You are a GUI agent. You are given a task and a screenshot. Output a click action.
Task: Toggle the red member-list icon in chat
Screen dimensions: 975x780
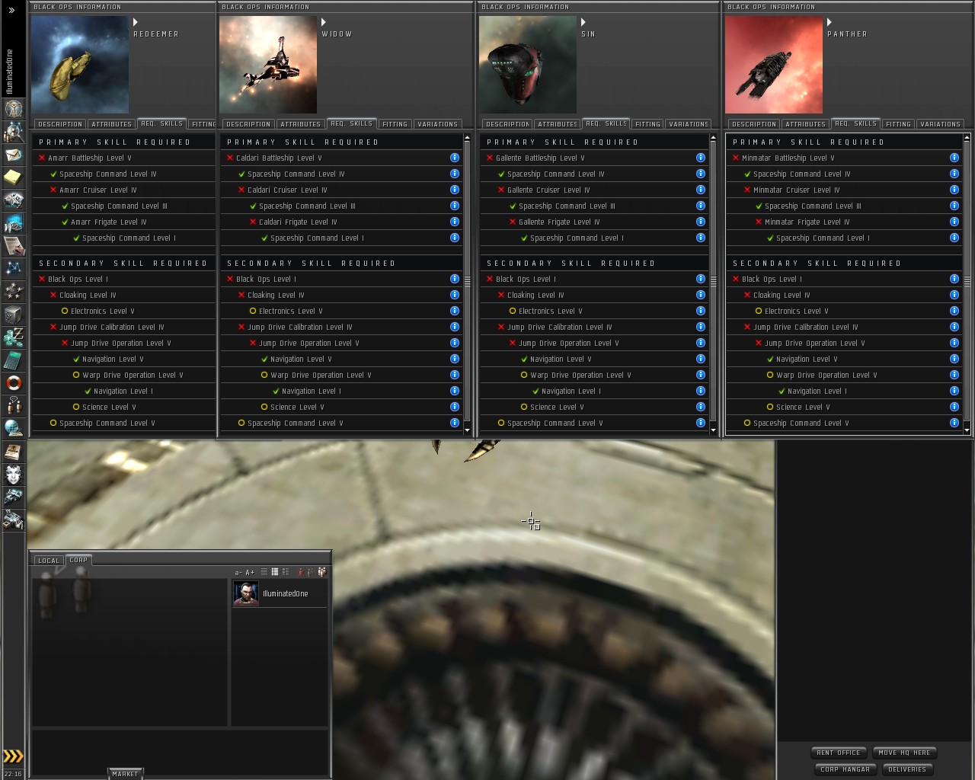click(x=301, y=572)
